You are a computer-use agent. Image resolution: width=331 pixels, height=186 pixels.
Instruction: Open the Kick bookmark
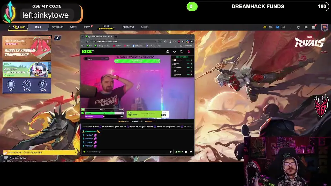pyautogui.click(x=89, y=46)
